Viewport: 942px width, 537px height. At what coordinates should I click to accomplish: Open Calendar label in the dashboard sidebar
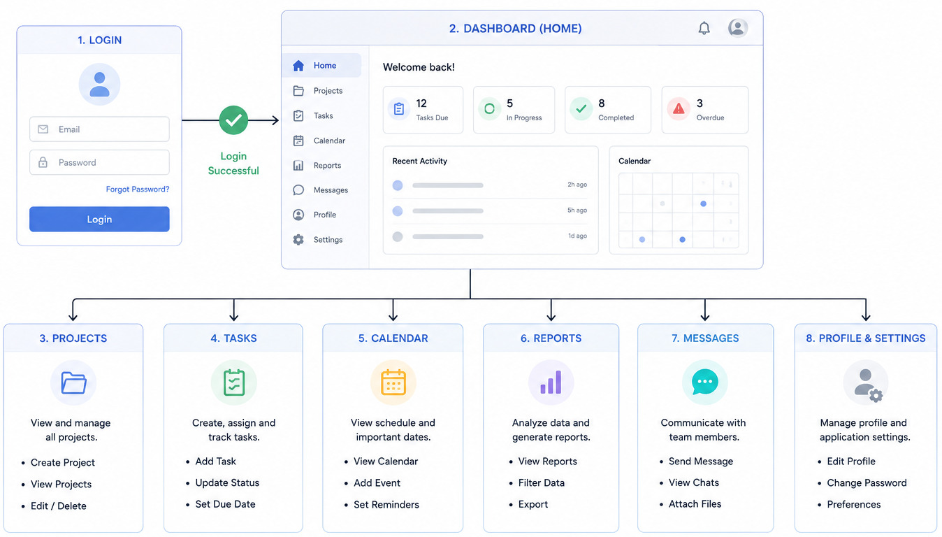(329, 141)
